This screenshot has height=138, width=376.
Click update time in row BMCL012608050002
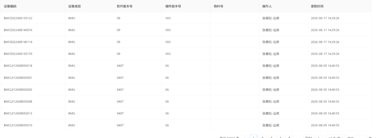tap(325, 89)
